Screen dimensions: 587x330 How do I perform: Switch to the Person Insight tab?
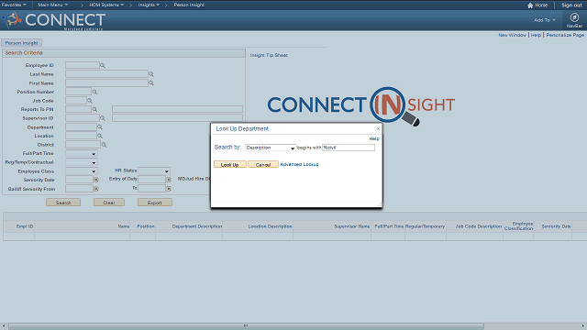point(21,43)
